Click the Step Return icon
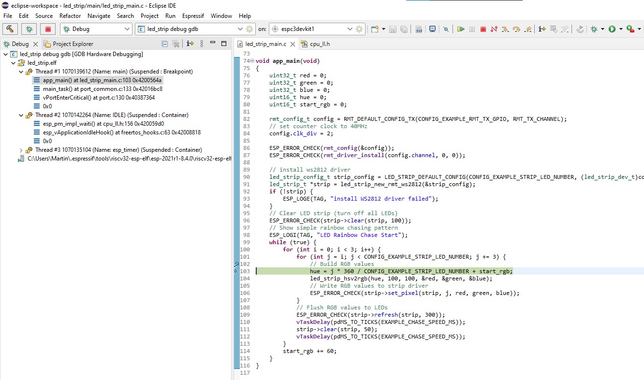Viewport: 644px width, 380px height. point(528,29)
